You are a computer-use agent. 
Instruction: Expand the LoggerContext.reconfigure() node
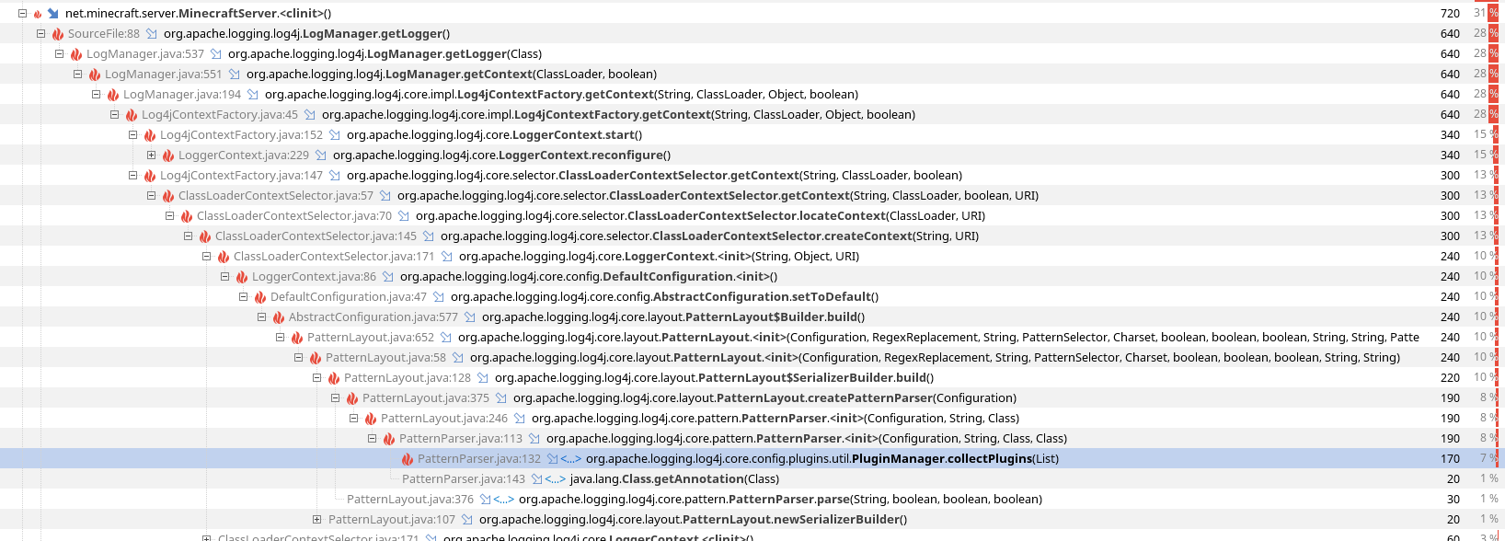click(x=152, y=155)
